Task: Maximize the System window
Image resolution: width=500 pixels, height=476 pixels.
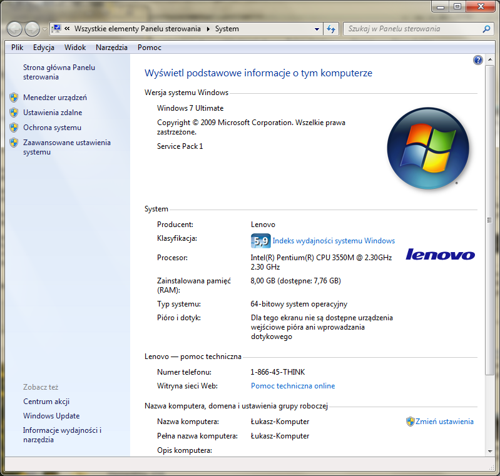Action: point(457,6)
